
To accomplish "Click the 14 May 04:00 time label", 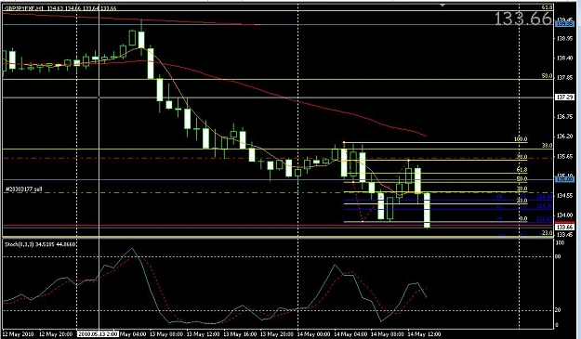I will pos(350,333).
